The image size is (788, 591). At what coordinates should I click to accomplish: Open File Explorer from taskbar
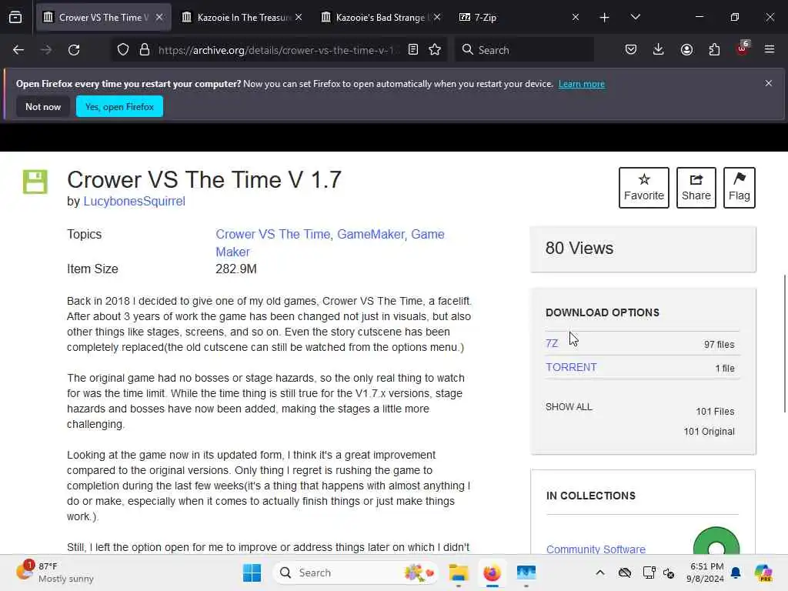(459, 573)
